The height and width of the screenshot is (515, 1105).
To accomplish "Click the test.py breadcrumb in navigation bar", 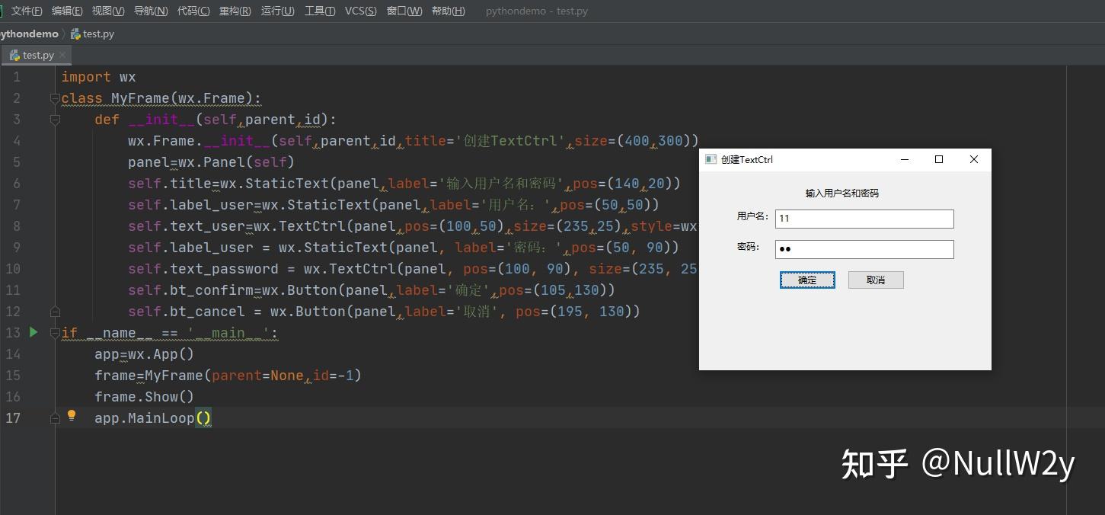I will [92, 34].
